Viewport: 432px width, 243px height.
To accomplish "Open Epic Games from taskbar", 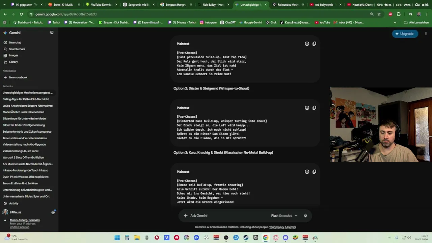I will pos(255,238).
